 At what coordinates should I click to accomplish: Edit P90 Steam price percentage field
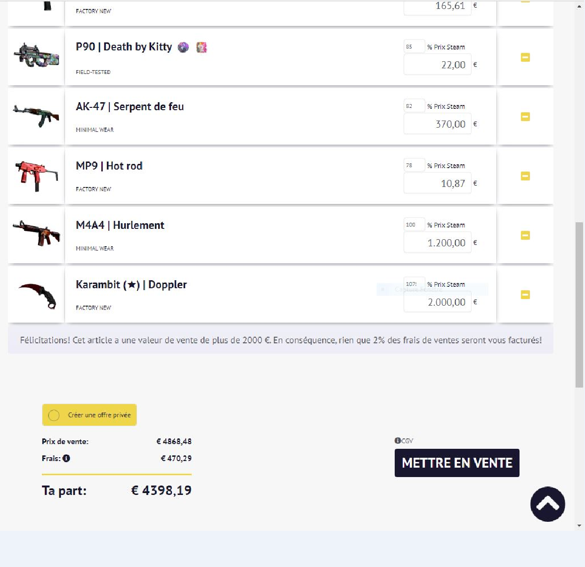(414, 47)
